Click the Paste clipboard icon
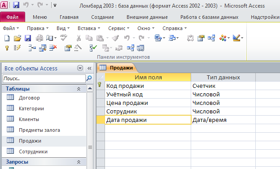 coord(100,38)
